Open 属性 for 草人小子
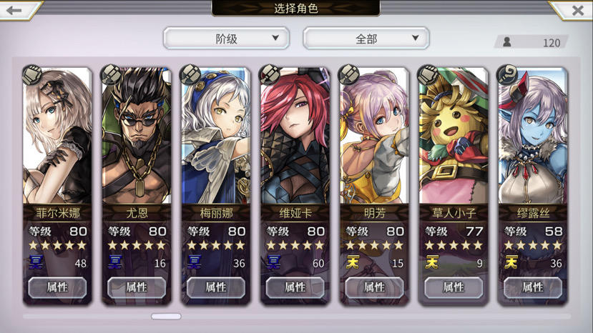 coord(454,288)
